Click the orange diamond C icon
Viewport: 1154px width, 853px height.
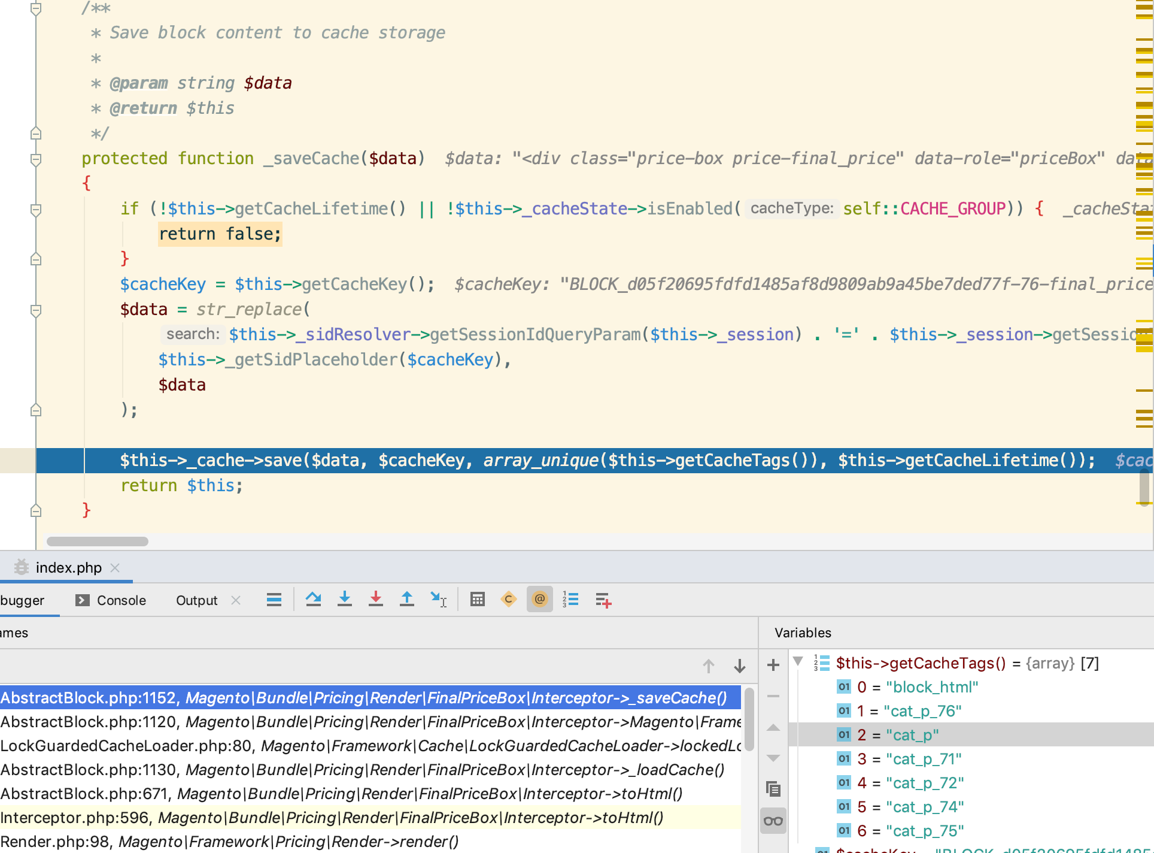click(x=509, y=600)
